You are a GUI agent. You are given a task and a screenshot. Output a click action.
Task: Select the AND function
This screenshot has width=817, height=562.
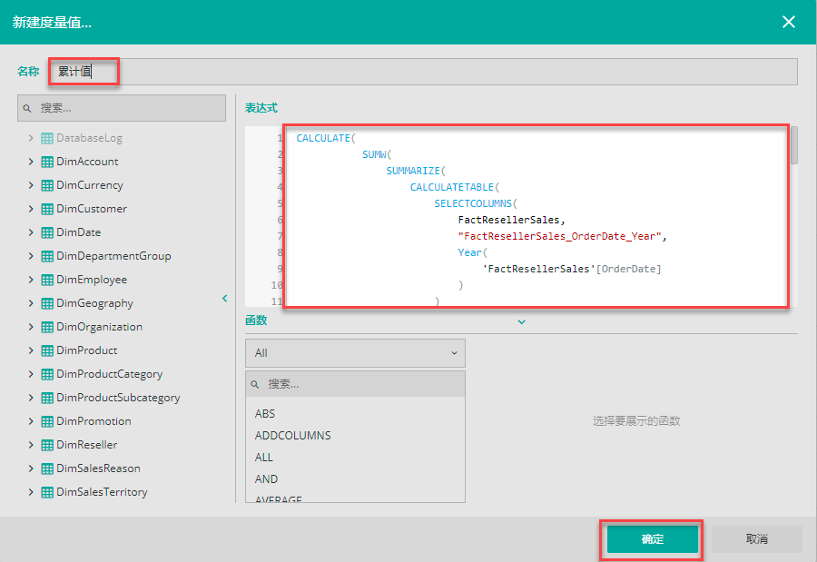(x=266, y=479)
